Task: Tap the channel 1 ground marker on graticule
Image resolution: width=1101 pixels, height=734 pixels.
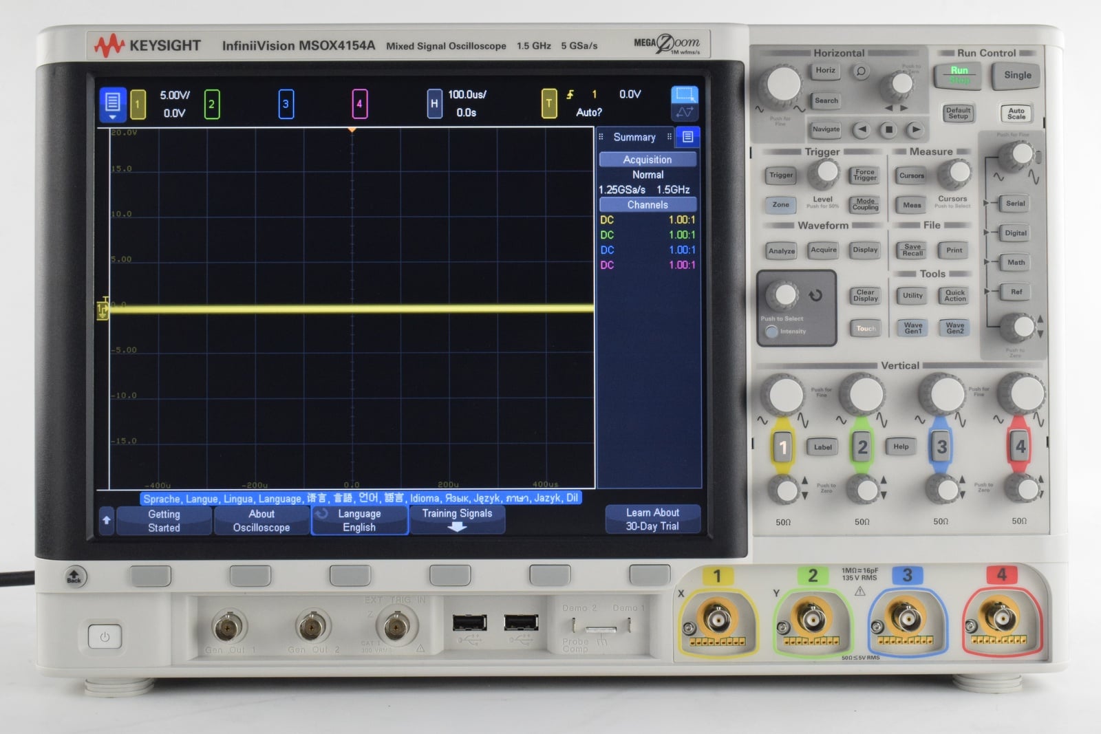Action: [x=103, y=310]
